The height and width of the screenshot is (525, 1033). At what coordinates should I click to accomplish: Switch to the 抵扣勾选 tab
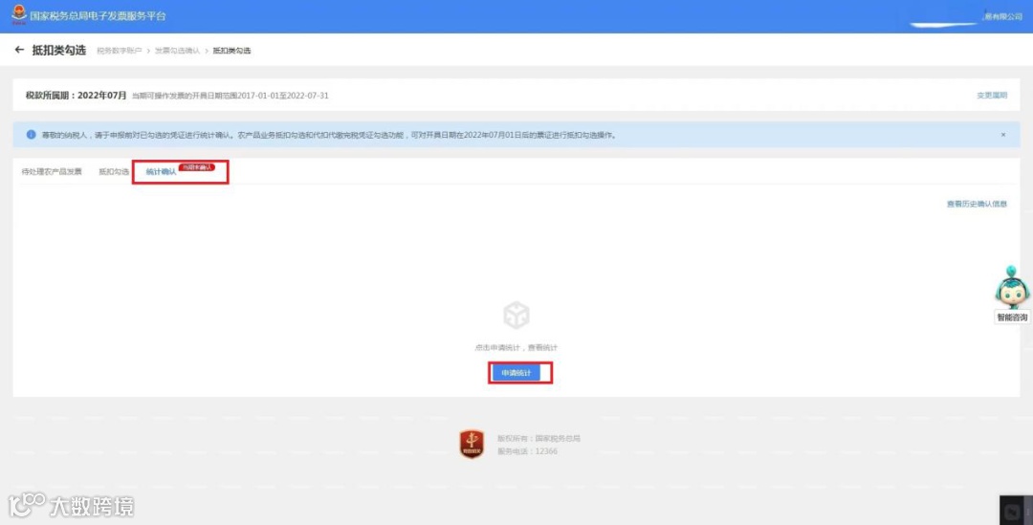coord(114,171)
